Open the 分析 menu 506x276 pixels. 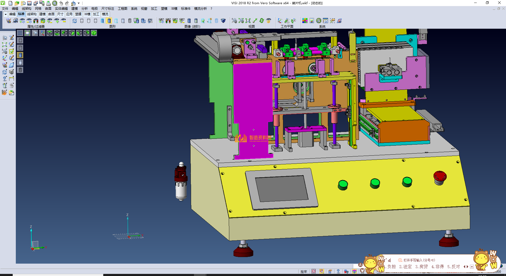[84, 9]
